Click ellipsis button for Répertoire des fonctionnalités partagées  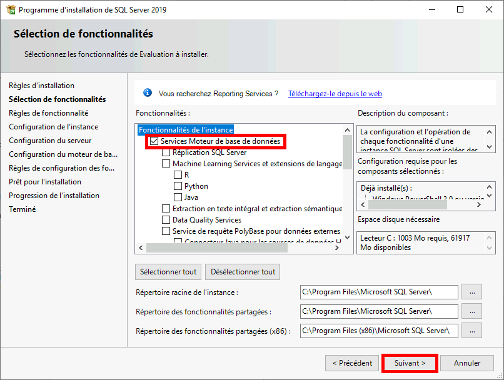pos(472,311)
